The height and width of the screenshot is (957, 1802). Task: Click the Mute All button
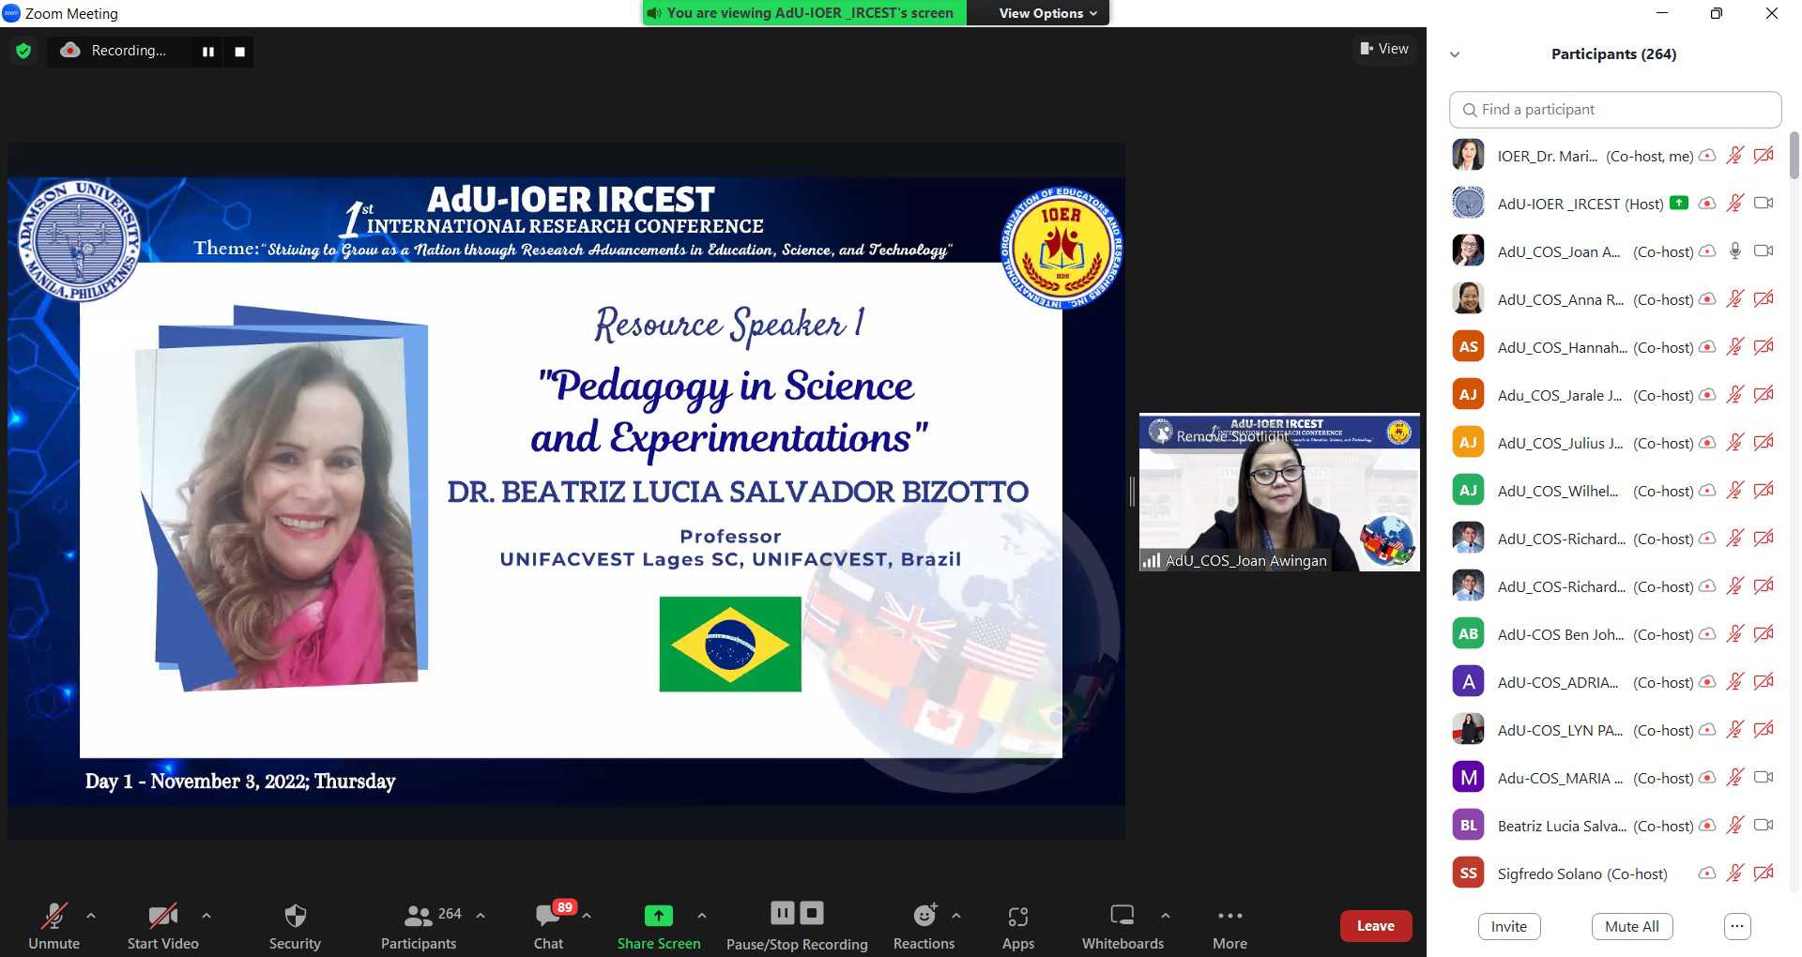click(x=1631, y=926)
